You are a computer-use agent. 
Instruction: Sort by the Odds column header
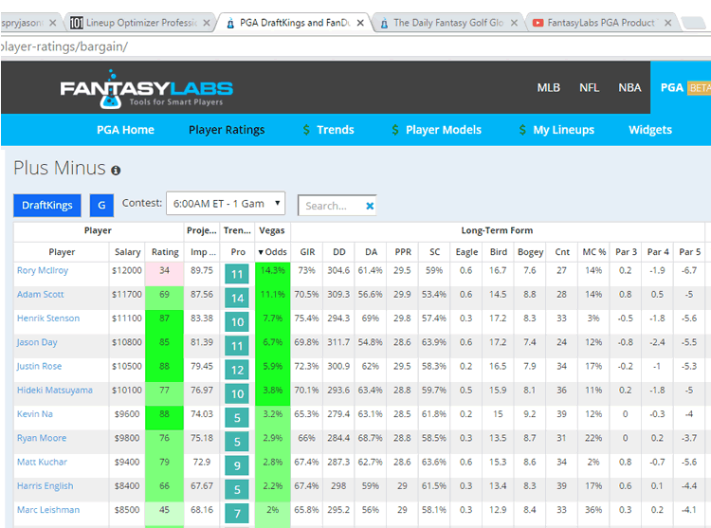(x=272, y=252)
